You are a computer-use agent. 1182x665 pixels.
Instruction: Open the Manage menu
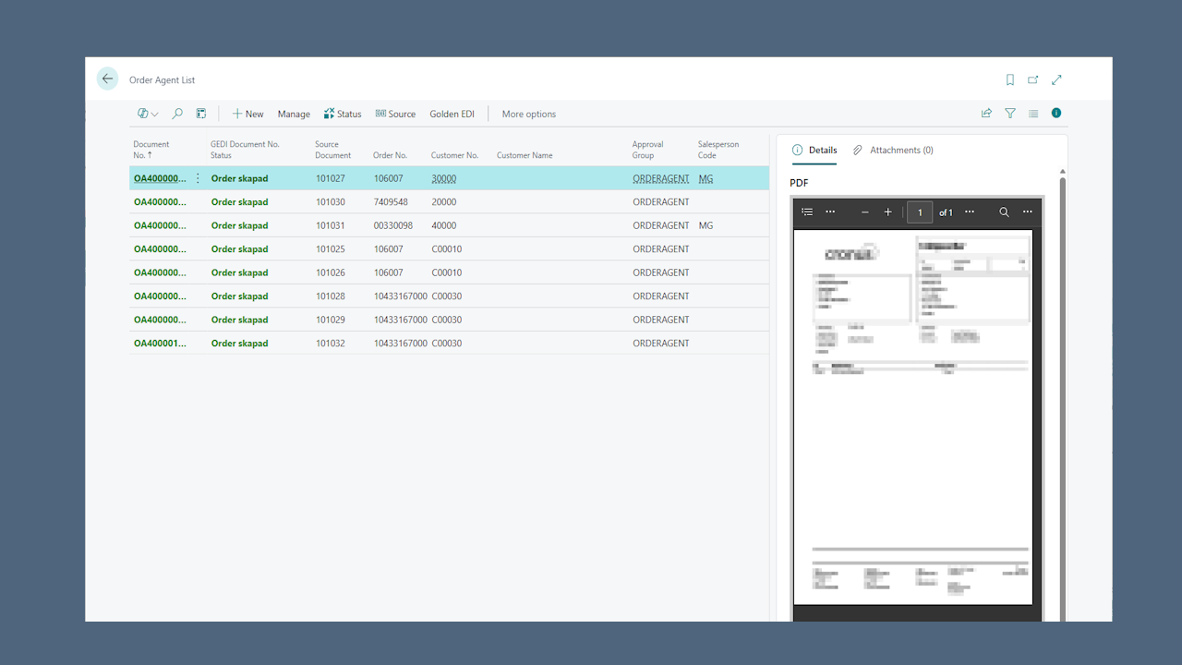[x=294, y=114]
